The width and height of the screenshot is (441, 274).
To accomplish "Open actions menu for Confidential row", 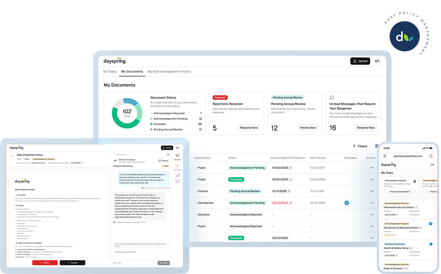I will tap(372, 203).
